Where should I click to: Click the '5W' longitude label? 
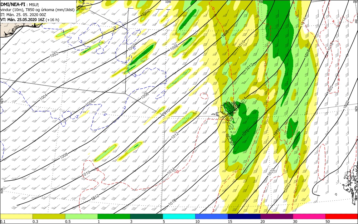pyautogui.click(x=261, y=1)
